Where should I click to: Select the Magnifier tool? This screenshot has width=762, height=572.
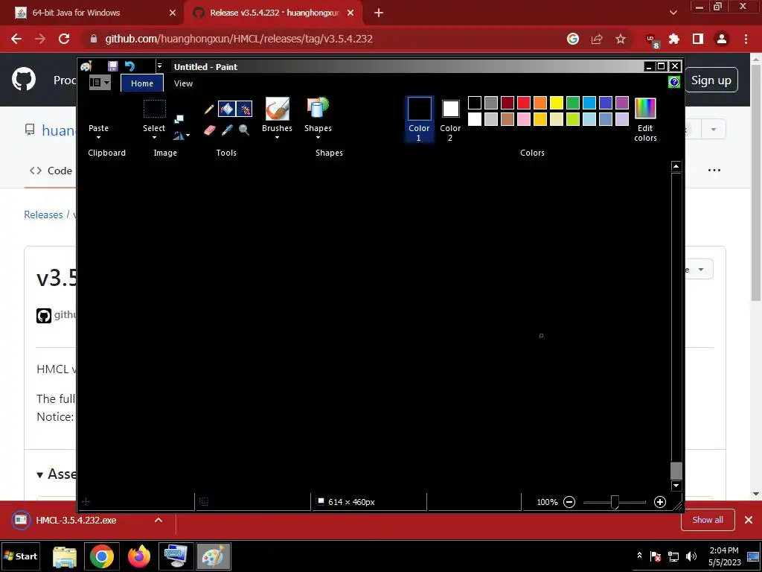click(x=244, y=130)
